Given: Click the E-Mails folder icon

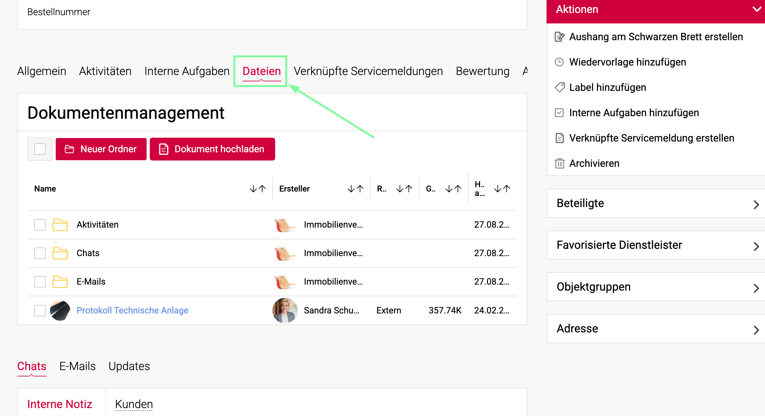Looking at the screenshot, I should 60,282.
